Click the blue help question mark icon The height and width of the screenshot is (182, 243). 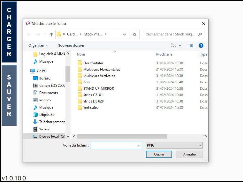coord(201,45)
